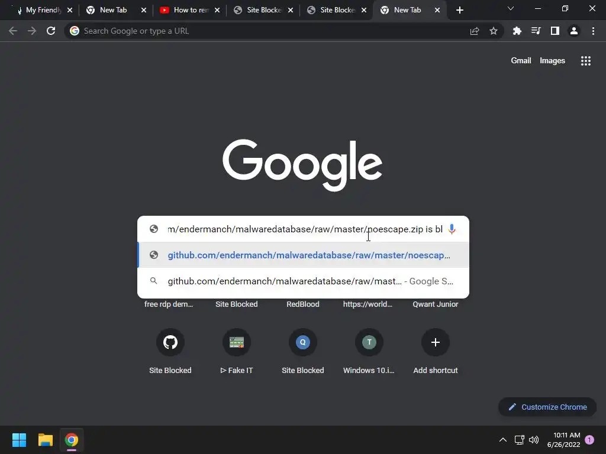Image resolution: width=606 pixels, height=454 pixels.
Task: Open the Windows Start menu
Action: coord(19,440)
